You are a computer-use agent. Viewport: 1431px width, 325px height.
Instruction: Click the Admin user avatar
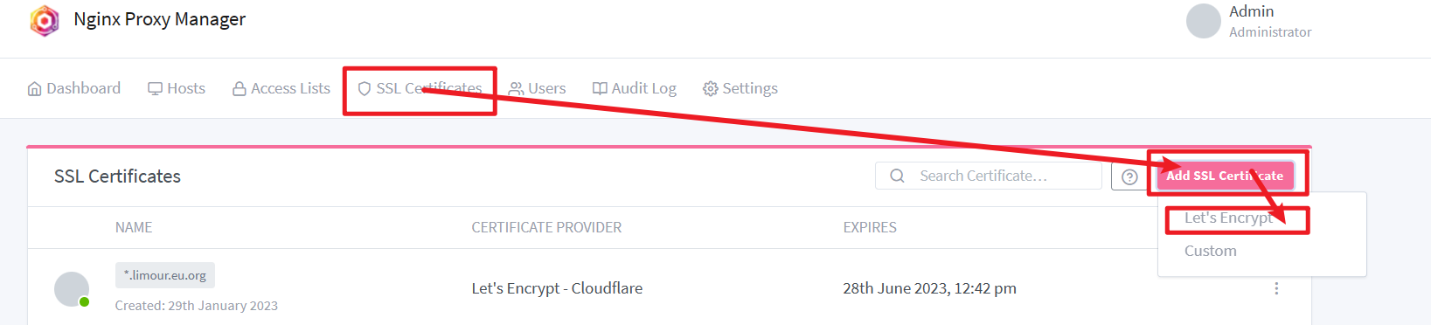coord(1203,21)
